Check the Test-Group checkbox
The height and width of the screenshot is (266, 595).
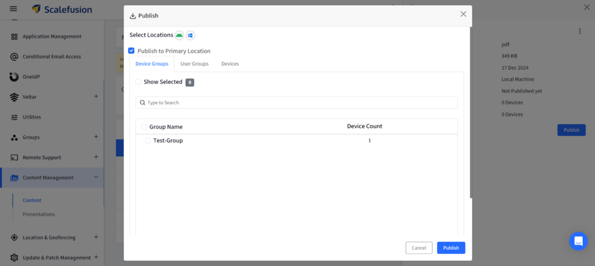pyautogui.click(x=148, y=141)
